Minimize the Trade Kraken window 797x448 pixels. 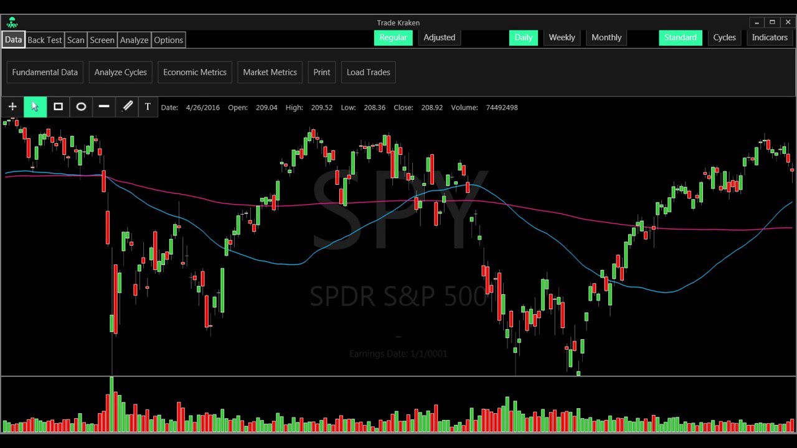757,22
